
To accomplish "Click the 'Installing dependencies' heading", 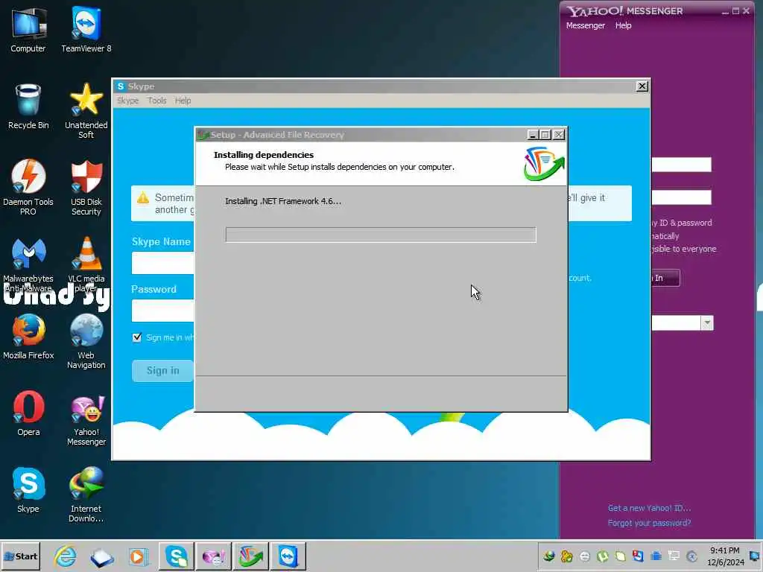I will (264, 155).
